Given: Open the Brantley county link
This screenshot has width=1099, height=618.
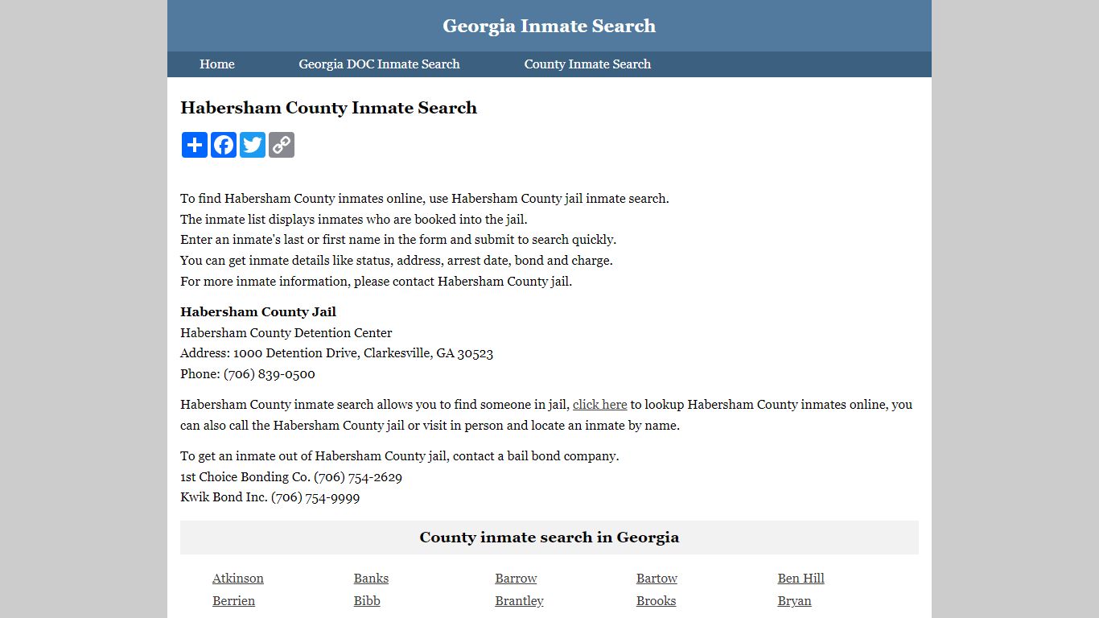Looking at the screenshot, I should [519, 601].
